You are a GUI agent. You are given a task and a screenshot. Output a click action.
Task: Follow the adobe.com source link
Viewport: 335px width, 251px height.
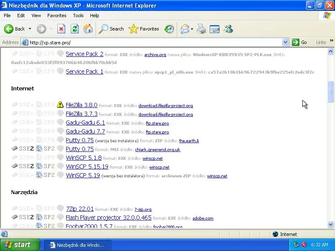click(203, 218)
